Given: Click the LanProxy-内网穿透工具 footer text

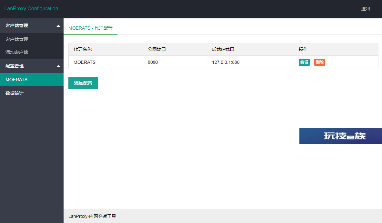Looking at the screenshot, I should pos(92,217).
